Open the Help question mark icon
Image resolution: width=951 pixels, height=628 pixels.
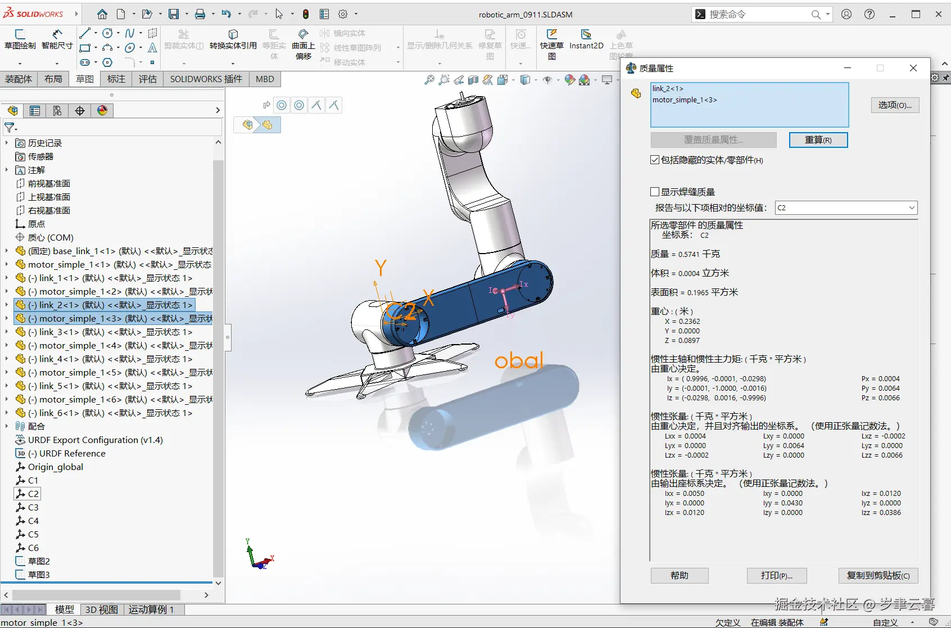coord(870,14)
